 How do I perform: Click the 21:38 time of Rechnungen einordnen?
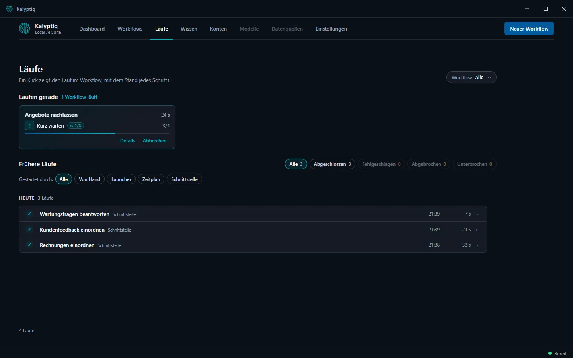434,245
